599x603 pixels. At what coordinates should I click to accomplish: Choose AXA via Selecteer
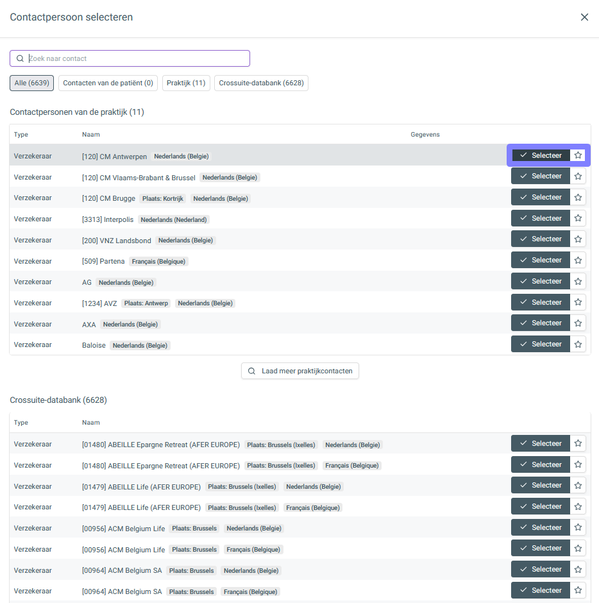click(x=541, y=323)
